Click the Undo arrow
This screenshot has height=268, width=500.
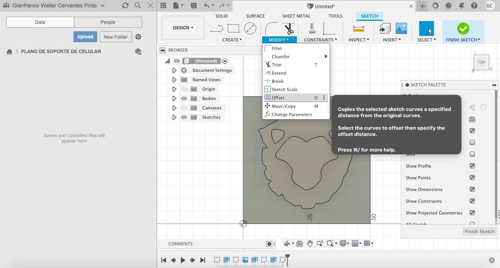point(206,6)
